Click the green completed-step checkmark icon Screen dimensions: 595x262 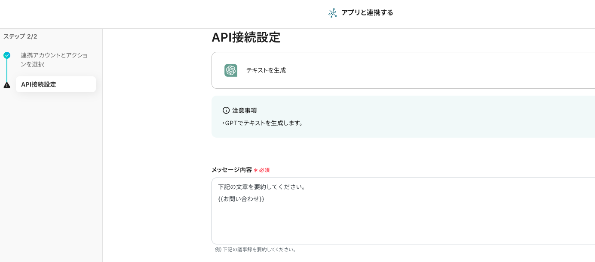(7, 55)
